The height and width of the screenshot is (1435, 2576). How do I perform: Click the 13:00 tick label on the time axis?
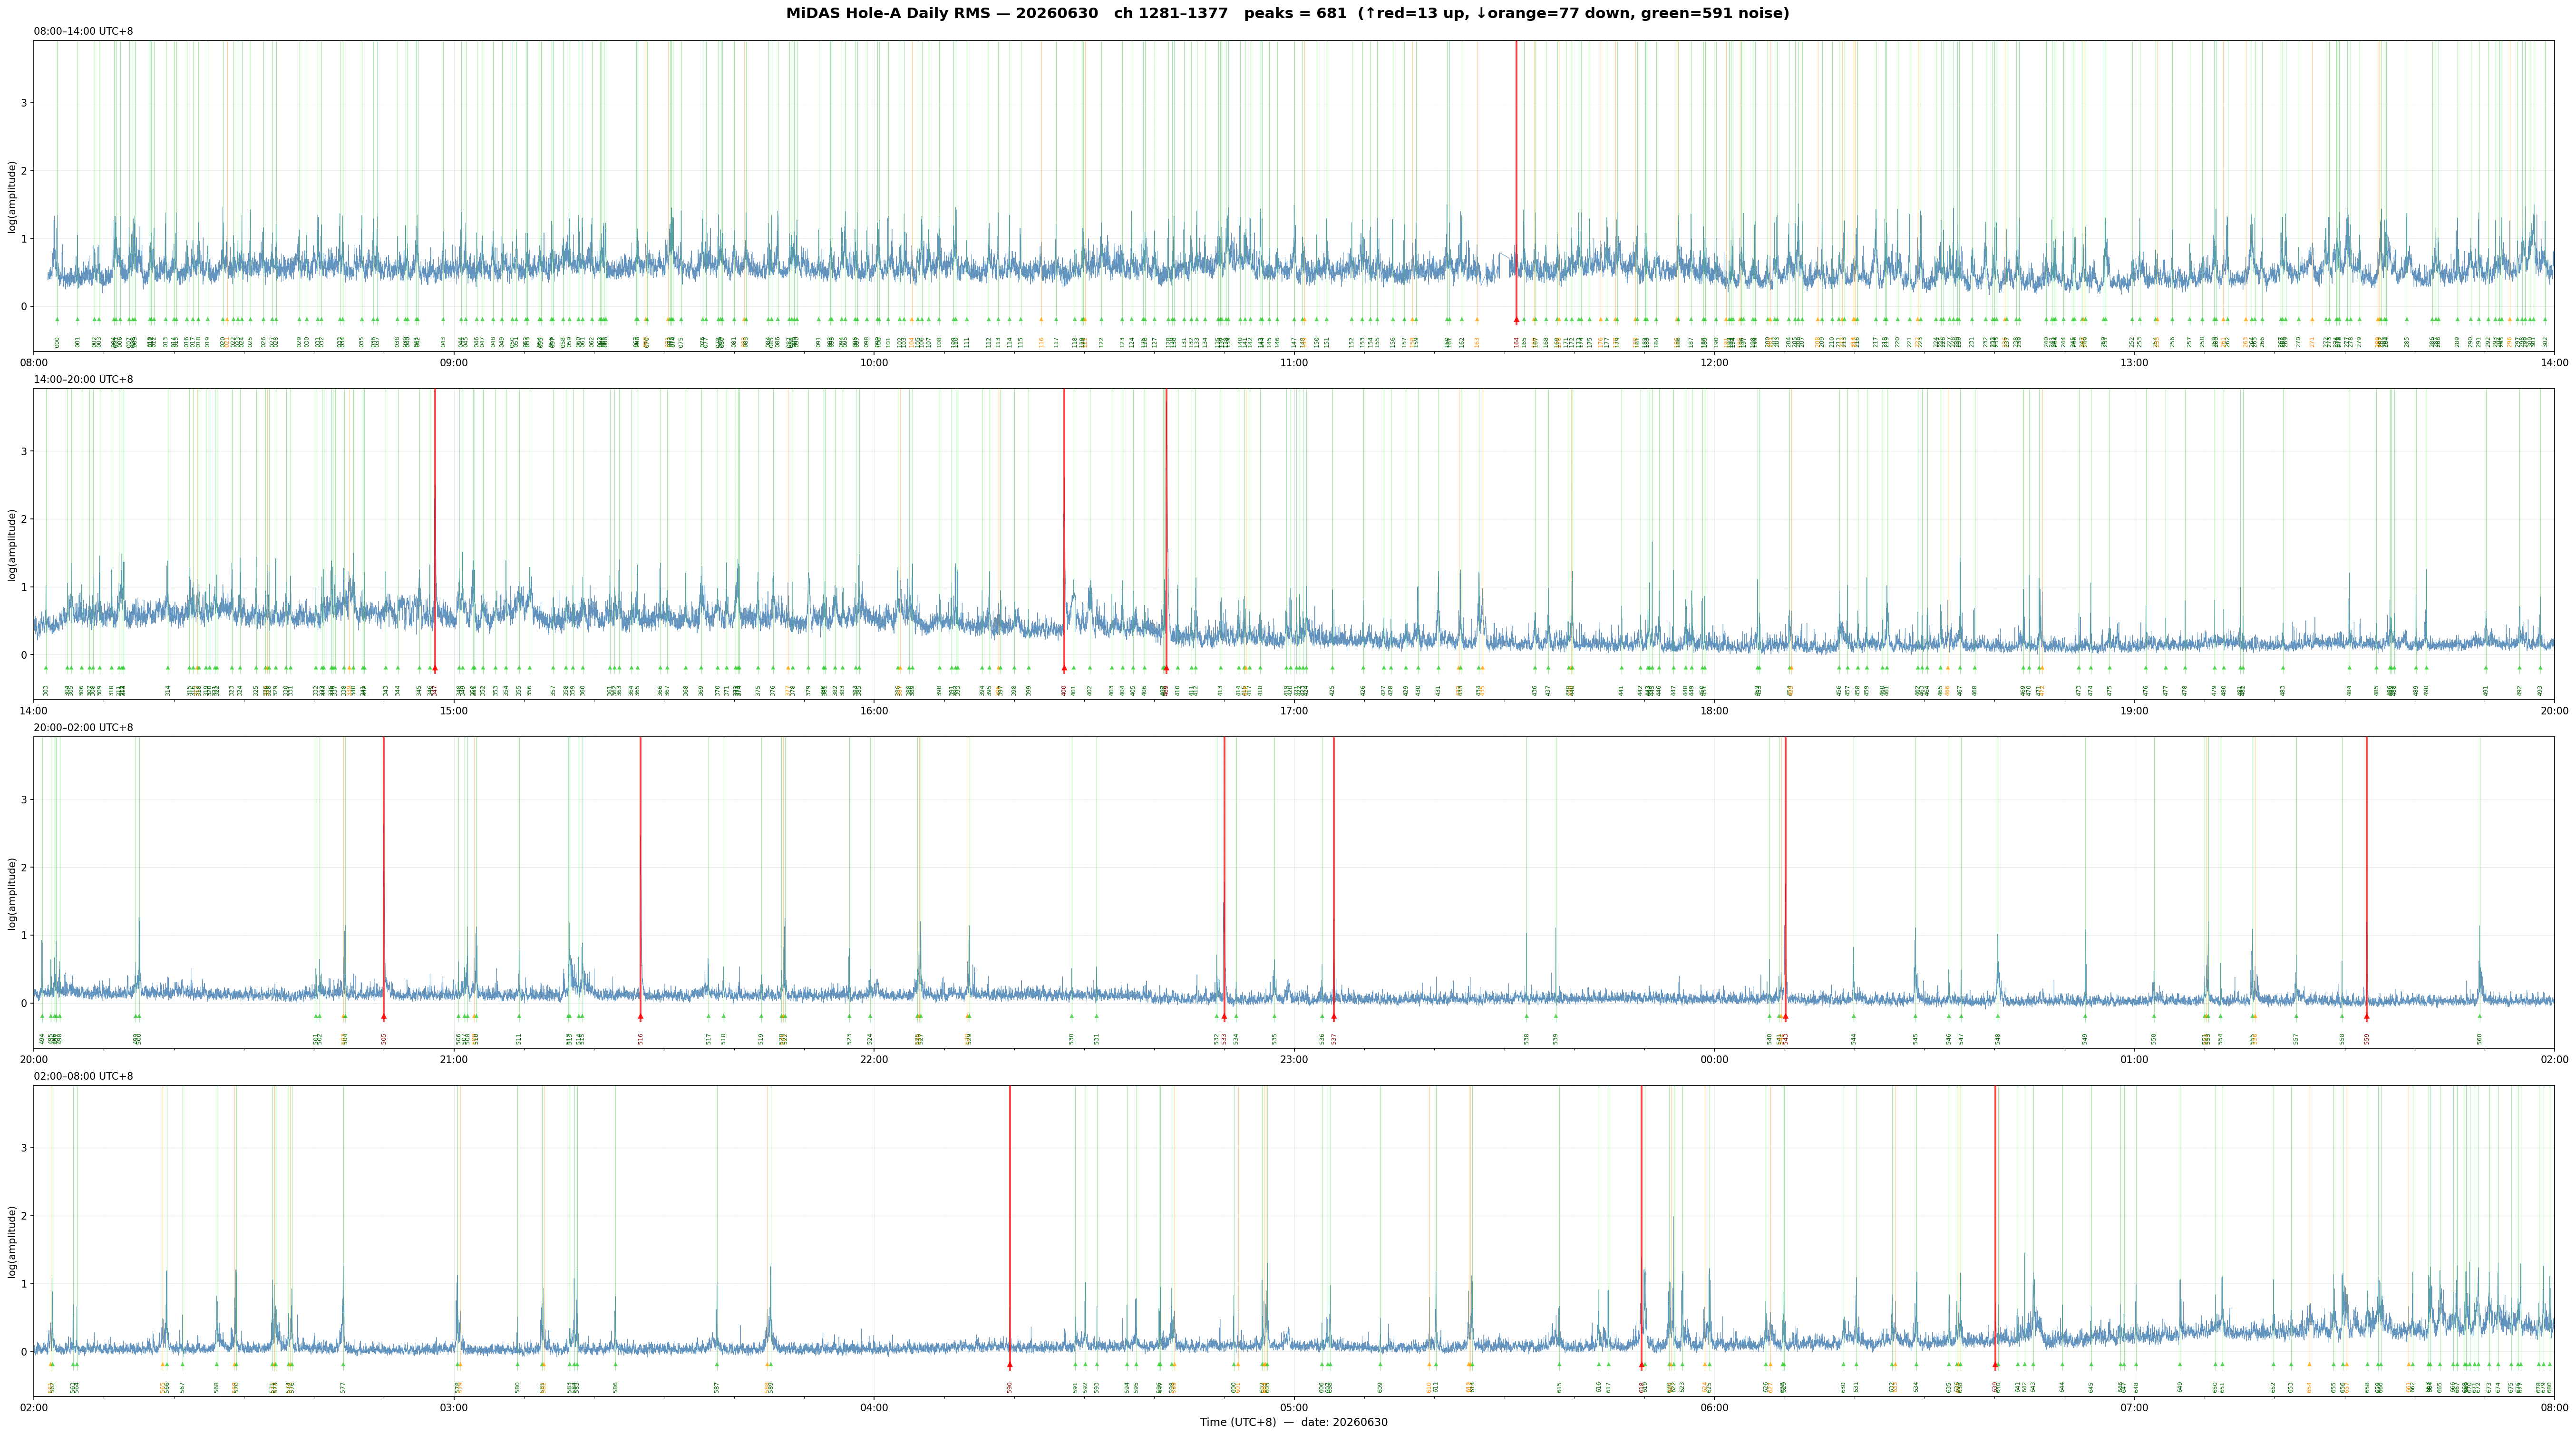click(2134, 362)
